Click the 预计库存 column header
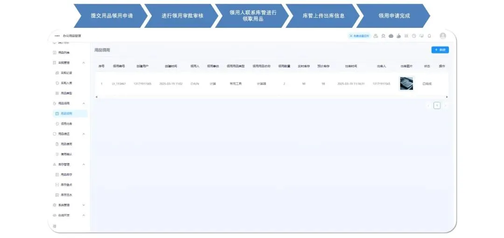 point(323,66)
